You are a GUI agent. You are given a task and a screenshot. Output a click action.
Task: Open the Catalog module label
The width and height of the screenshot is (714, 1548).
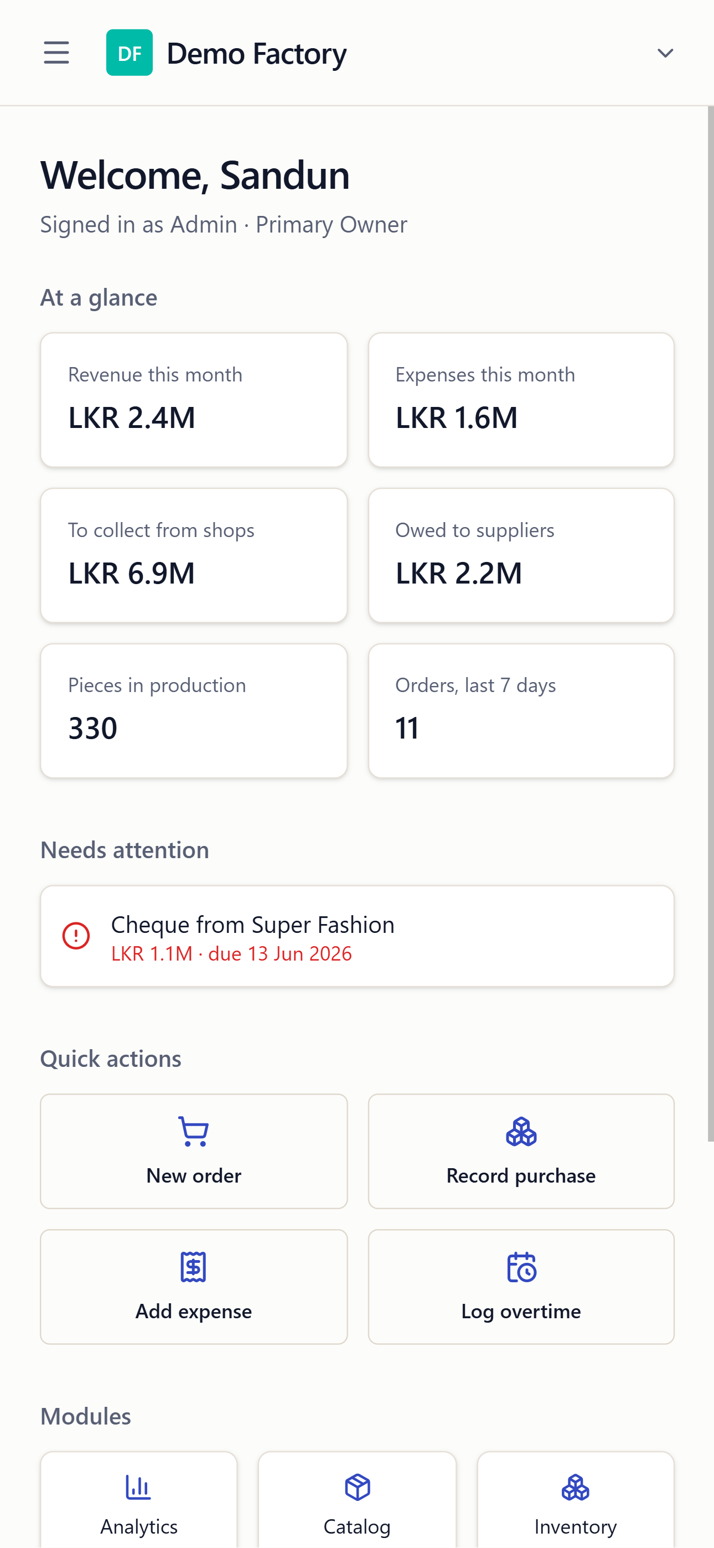(x=357, y=1527)
